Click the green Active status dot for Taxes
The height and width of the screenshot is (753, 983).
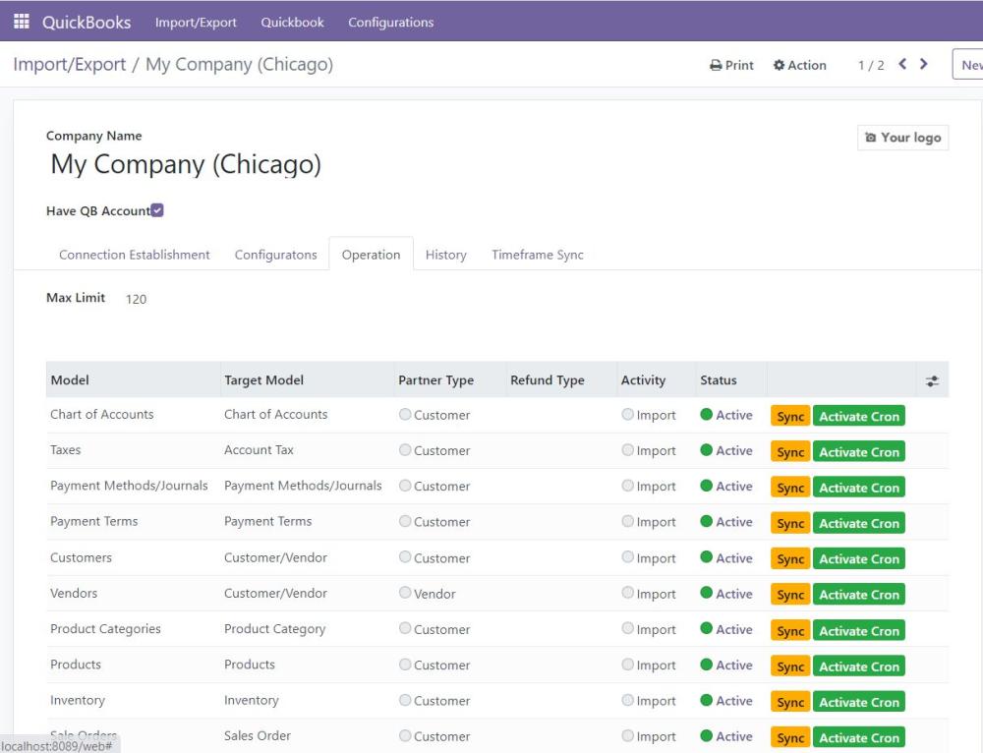[x=707, y=450]
